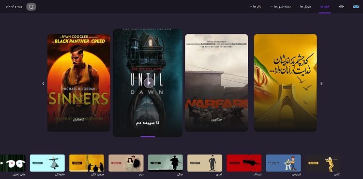The width and height of the screenshot is (363, 179).
Task: Click the site logo in top corner
Action: pyautogui.click(x=356, y=6)
